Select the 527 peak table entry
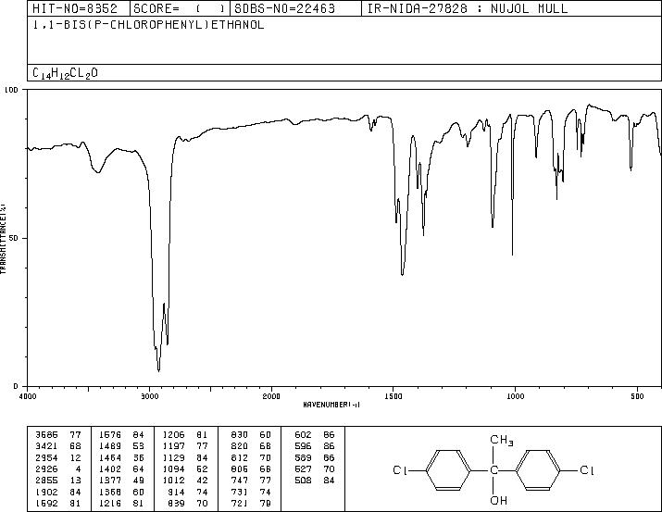Image resolution: width=662 pixels, height=512 pixels. 315,468
